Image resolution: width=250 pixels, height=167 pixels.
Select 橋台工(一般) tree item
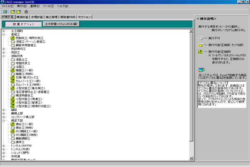coord(22,124)
